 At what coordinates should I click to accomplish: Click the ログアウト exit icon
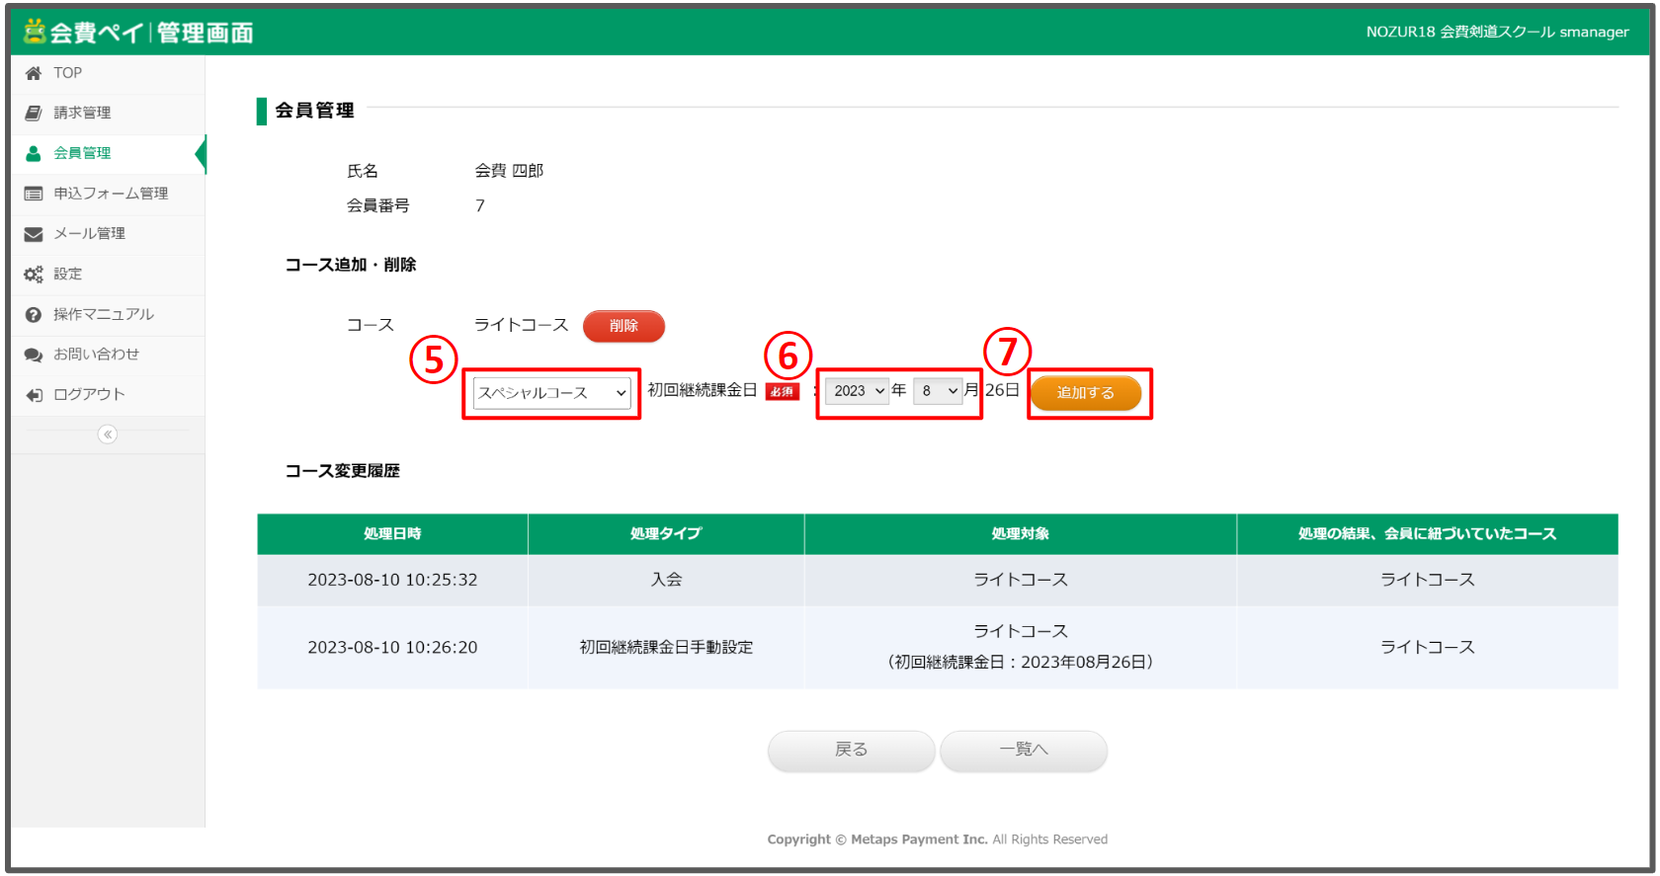coord(34,395)
